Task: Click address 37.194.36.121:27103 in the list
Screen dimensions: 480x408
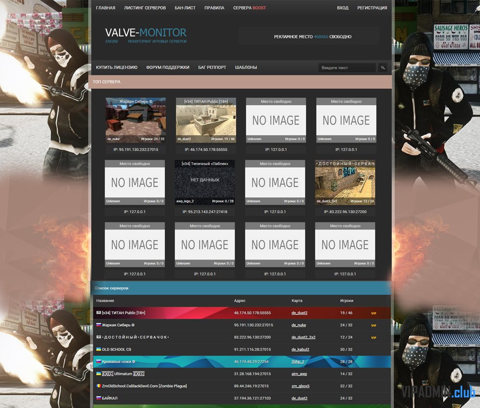Action: coord(252,398)
